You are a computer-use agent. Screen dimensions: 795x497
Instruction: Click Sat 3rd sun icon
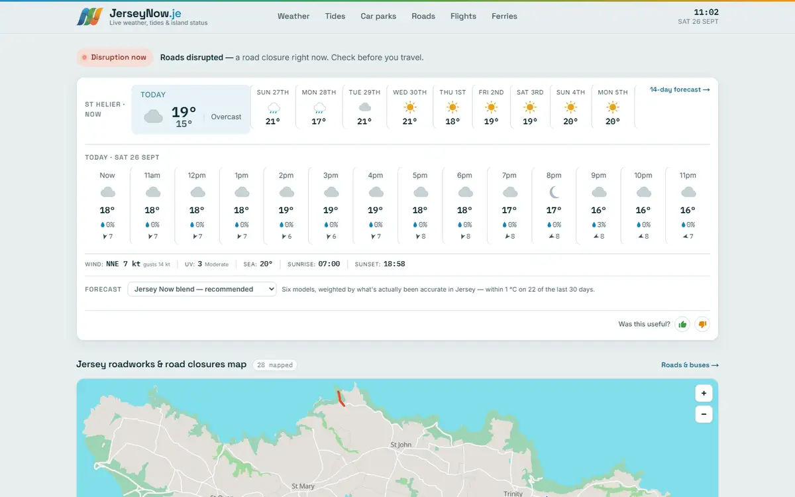point(529,107)
